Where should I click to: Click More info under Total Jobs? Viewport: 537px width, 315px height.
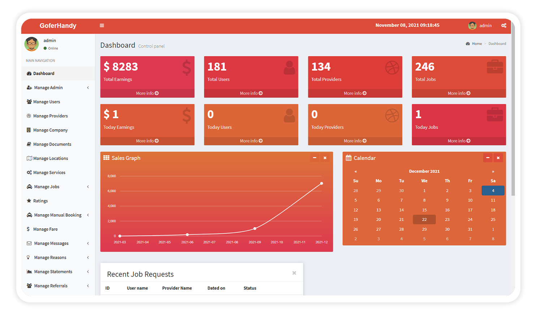[x=459, y=93]
